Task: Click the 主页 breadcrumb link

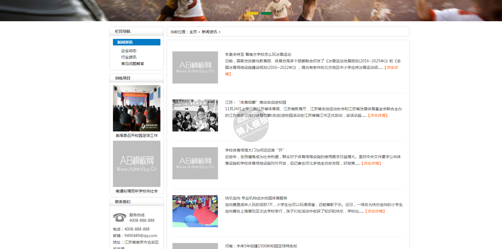Action: click(193, 32)
